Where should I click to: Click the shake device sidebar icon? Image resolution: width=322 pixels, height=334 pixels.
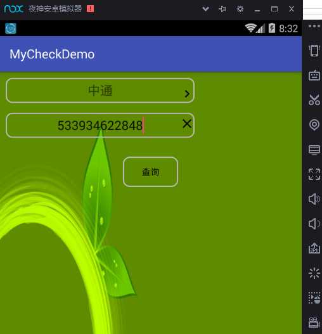tap(314, 51)
